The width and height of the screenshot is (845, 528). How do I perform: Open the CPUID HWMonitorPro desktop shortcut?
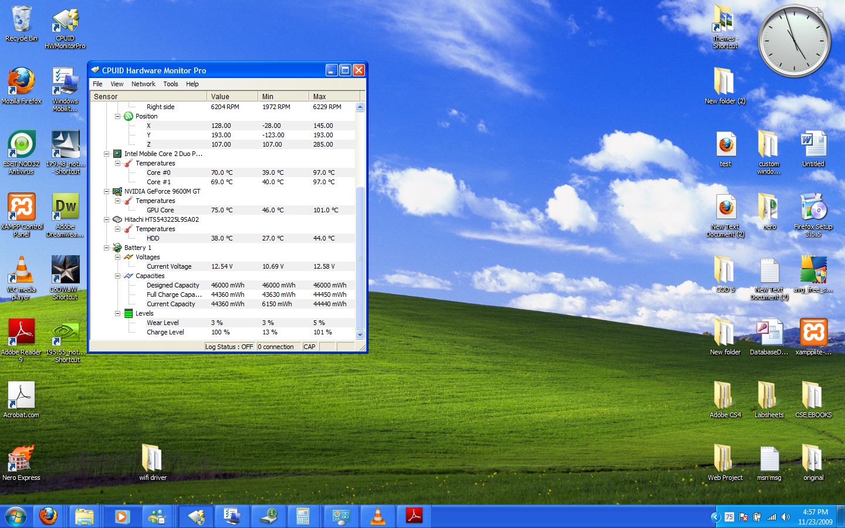(x=65, y=28)
